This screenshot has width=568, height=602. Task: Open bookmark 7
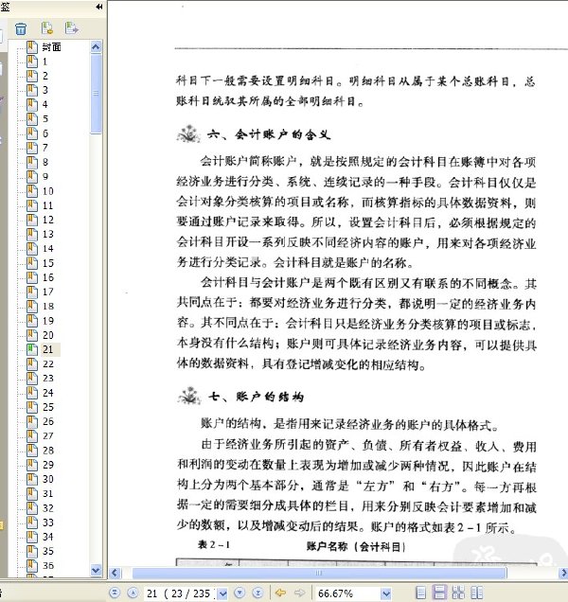(x=45, y=148)
